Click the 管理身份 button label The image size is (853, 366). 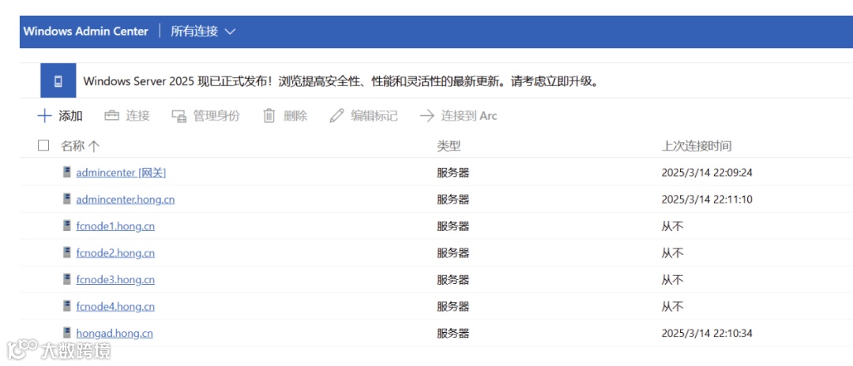click(x=216, y=116)
